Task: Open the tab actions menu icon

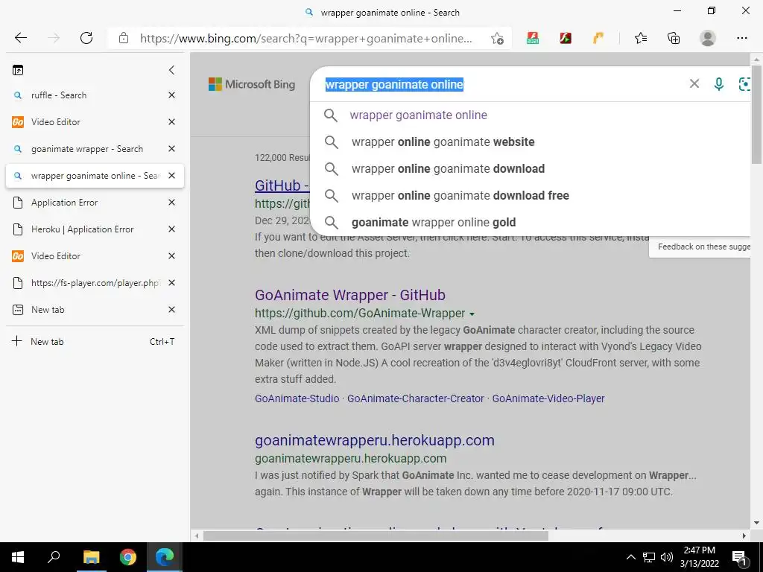Action: click(18, 71)
